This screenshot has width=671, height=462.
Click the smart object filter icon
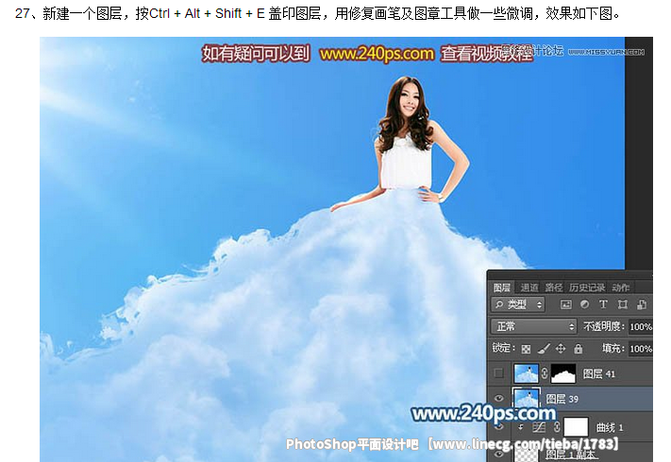pyautogui.click(x=642, y=305)
